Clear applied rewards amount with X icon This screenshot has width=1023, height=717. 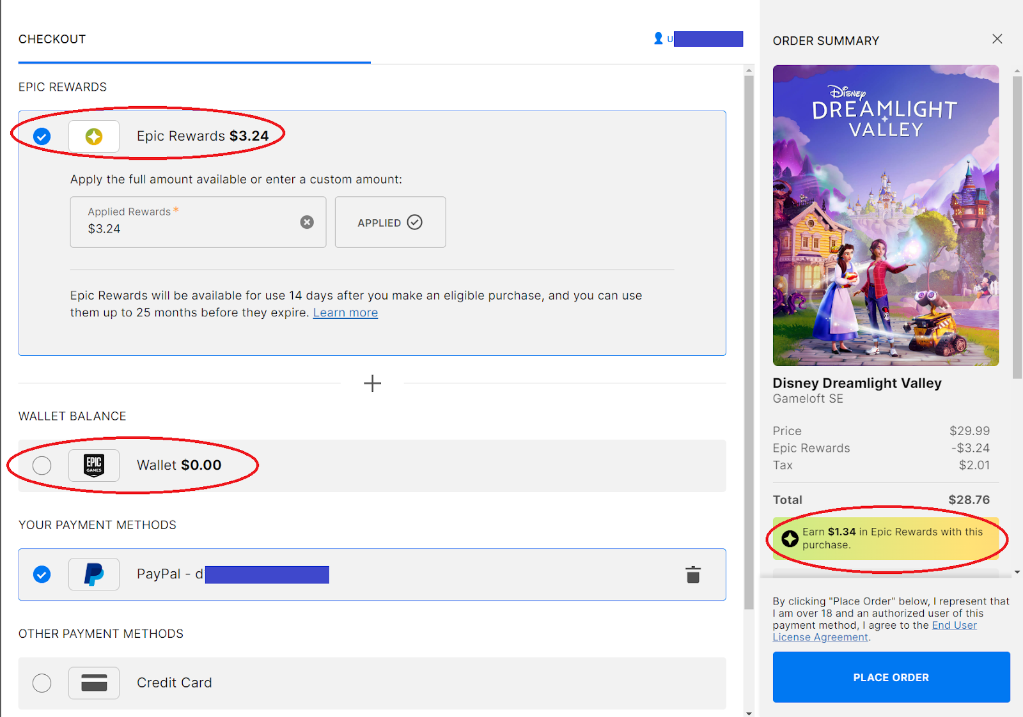(x=307, y=222)
